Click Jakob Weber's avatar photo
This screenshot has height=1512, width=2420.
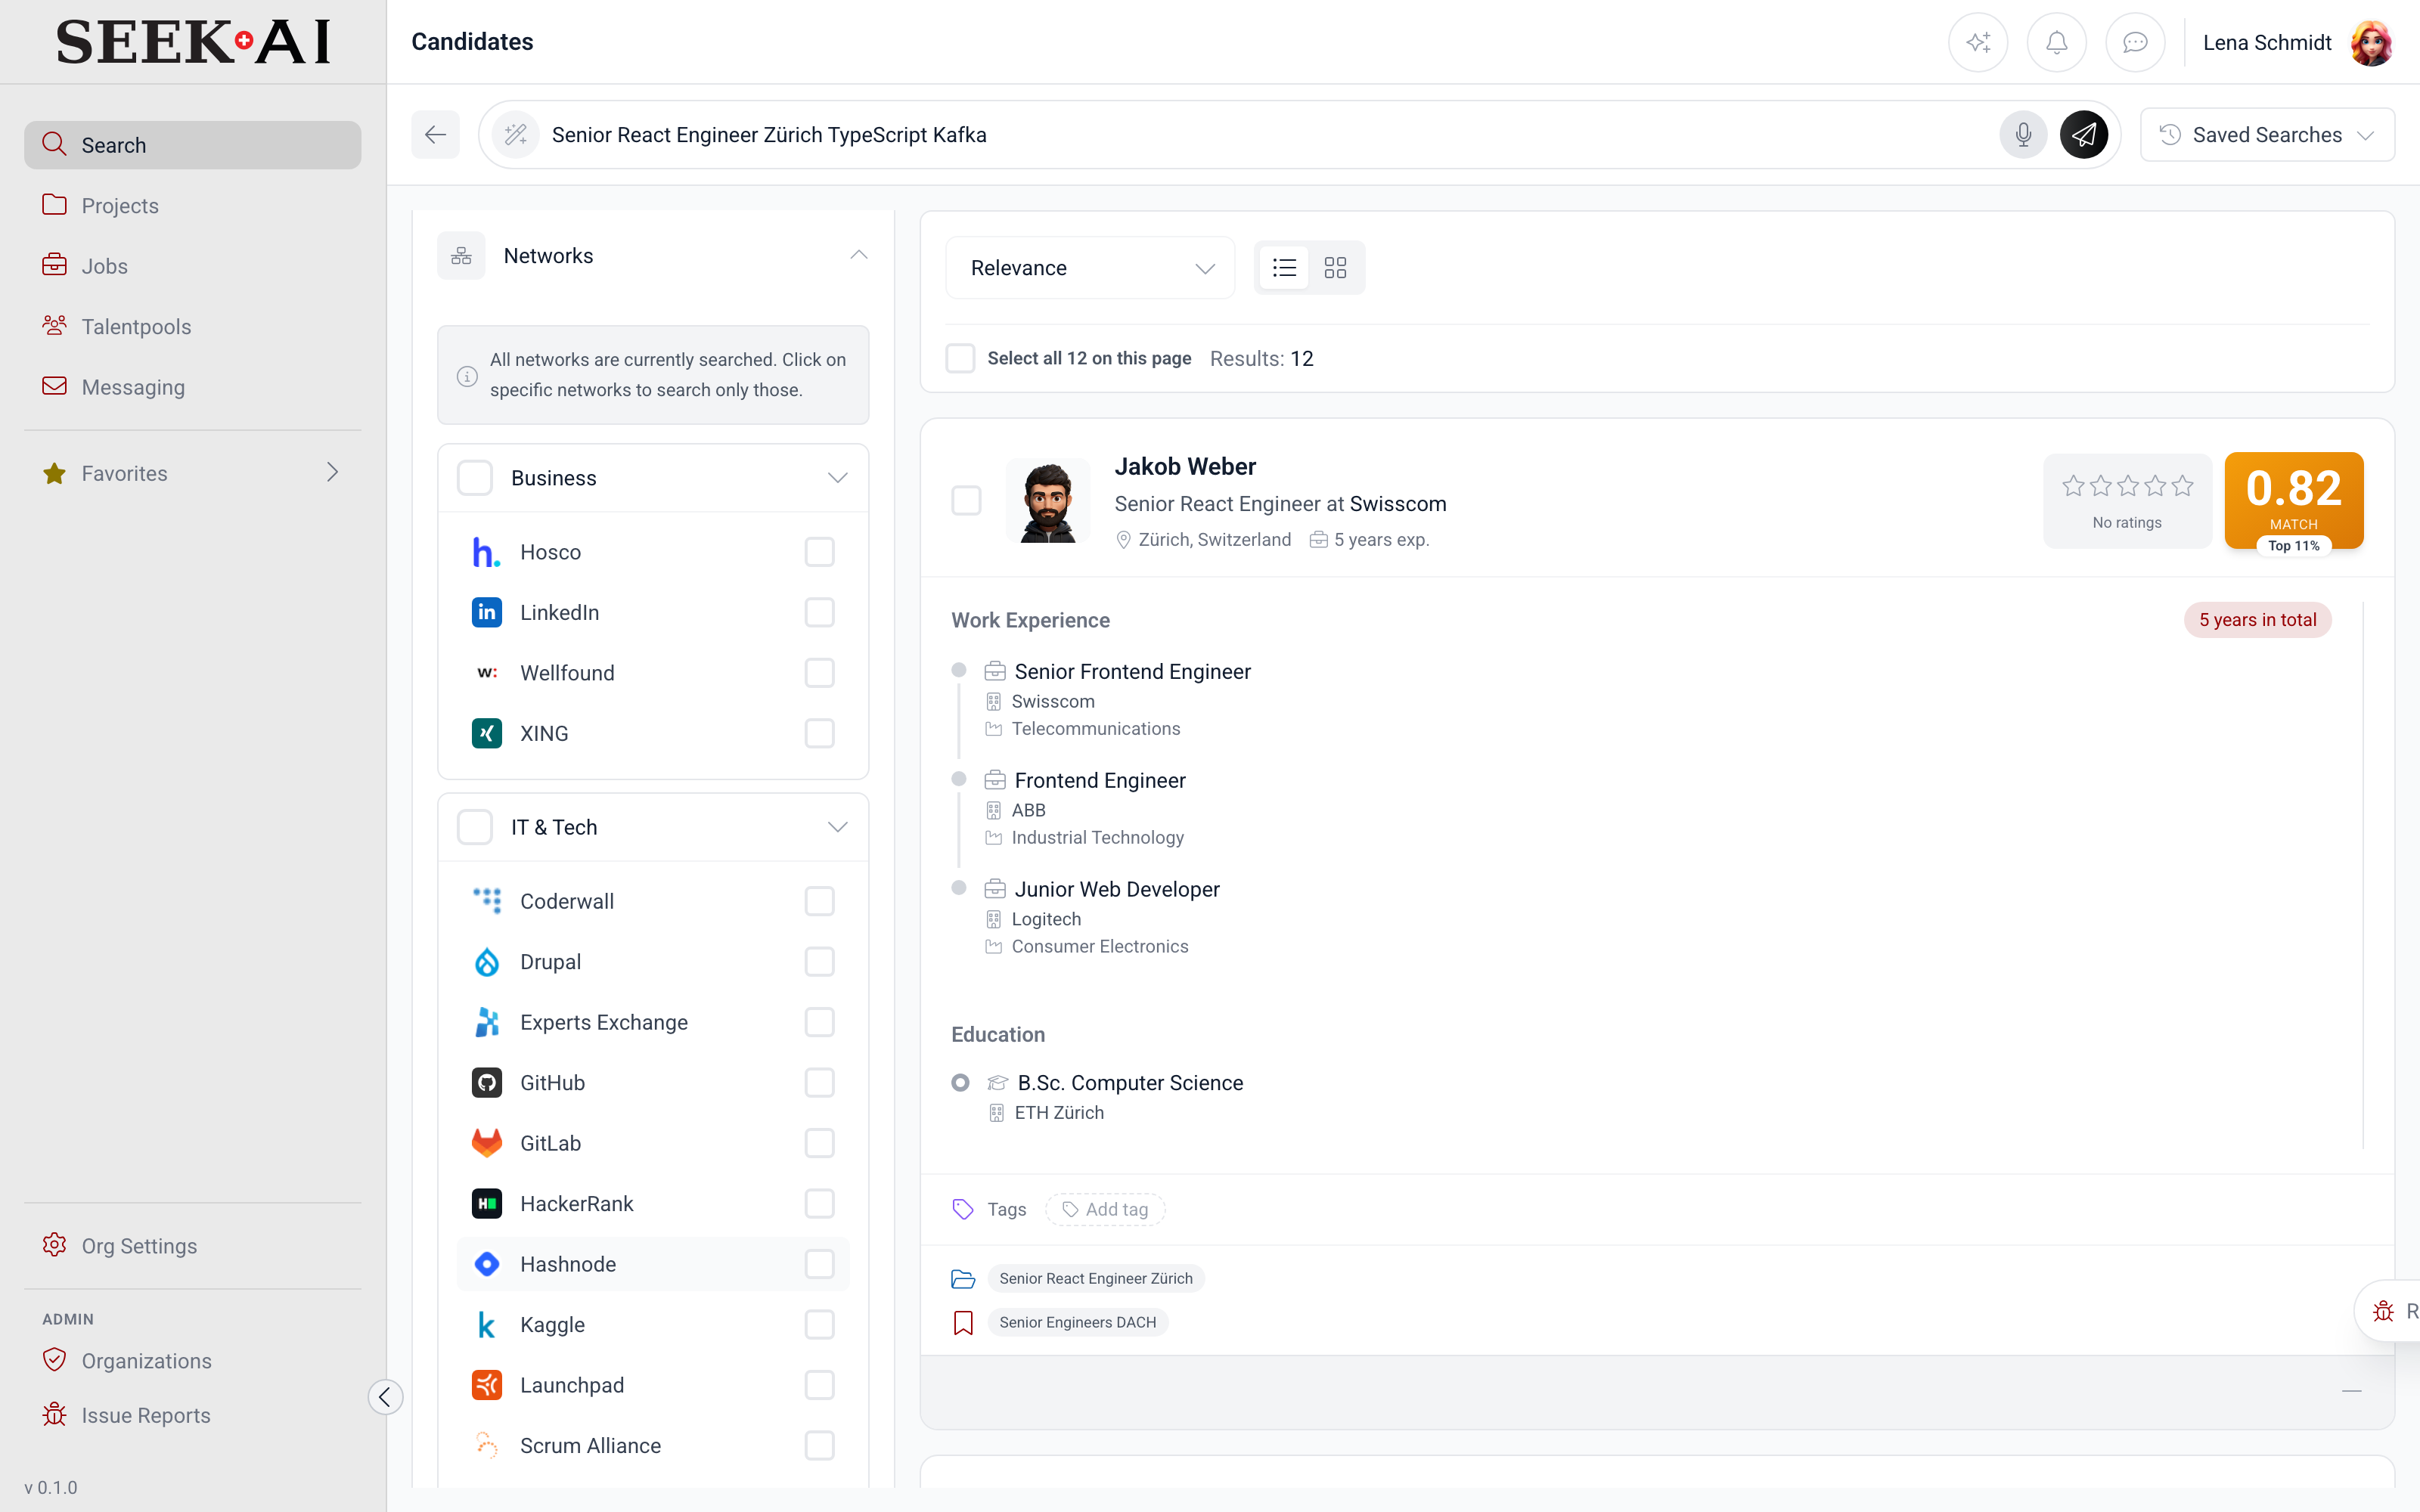[1047, 501]
